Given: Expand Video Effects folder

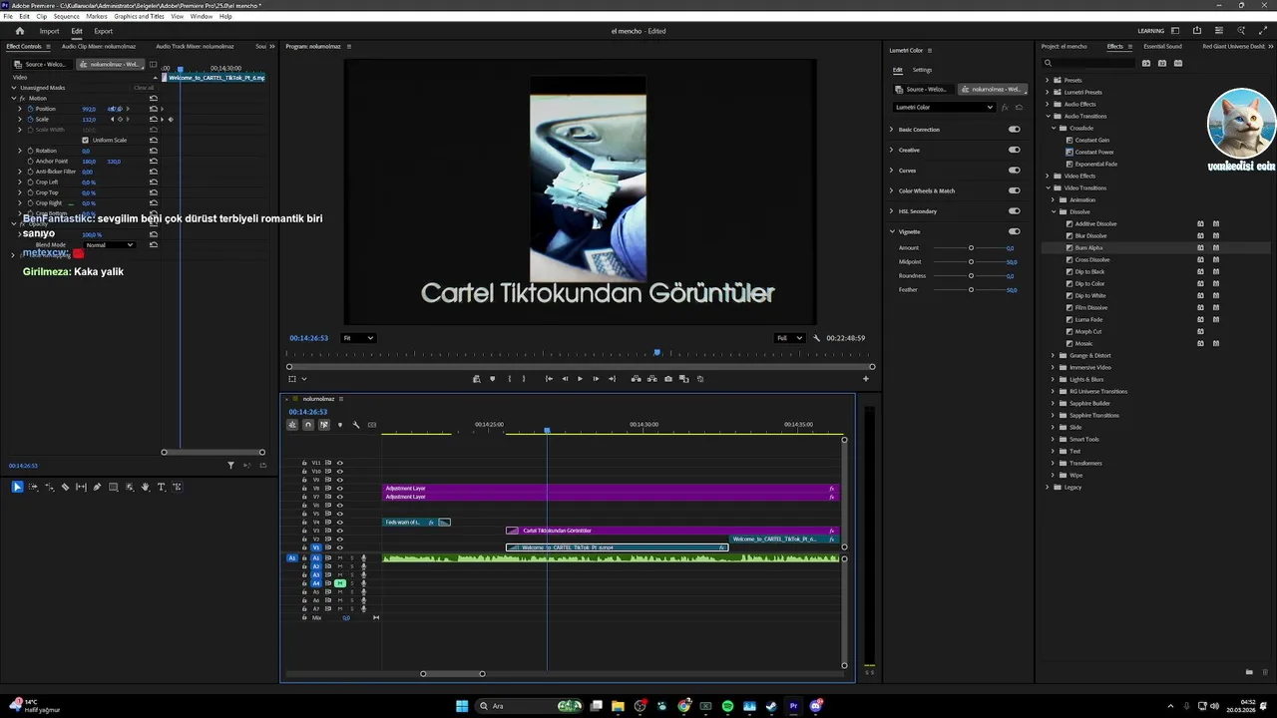Looking at the screenshot, I should [x=1047, y=176].
